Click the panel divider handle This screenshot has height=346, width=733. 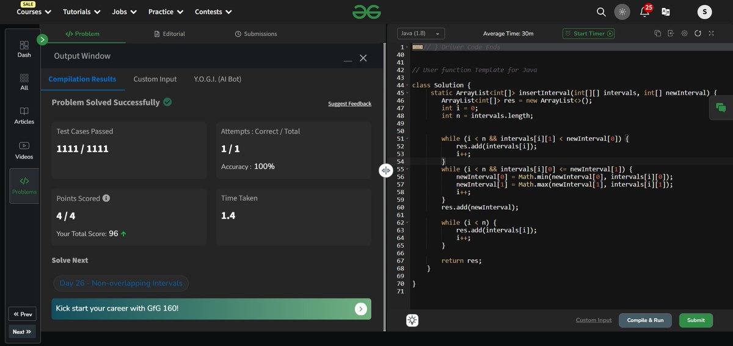tap(385, 171)
